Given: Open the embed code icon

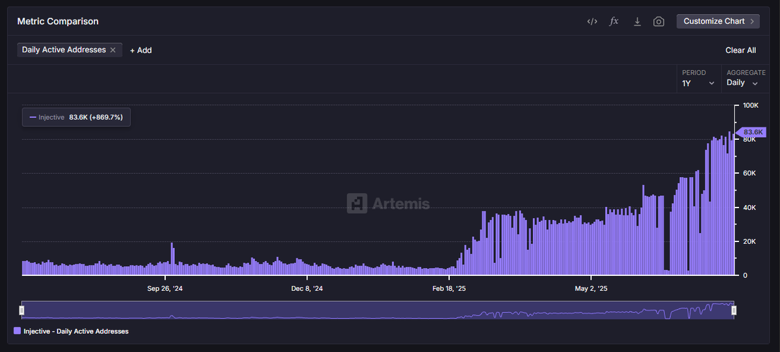Looking at the screenshot, I should (x=591, y=21).
